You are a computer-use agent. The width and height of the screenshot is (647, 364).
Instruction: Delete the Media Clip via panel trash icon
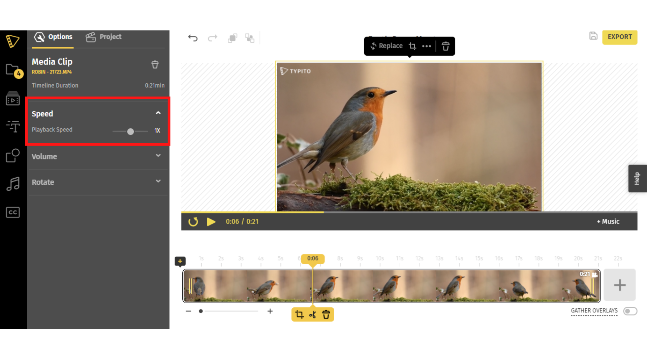pyautogui.click(x=155, y=65)
